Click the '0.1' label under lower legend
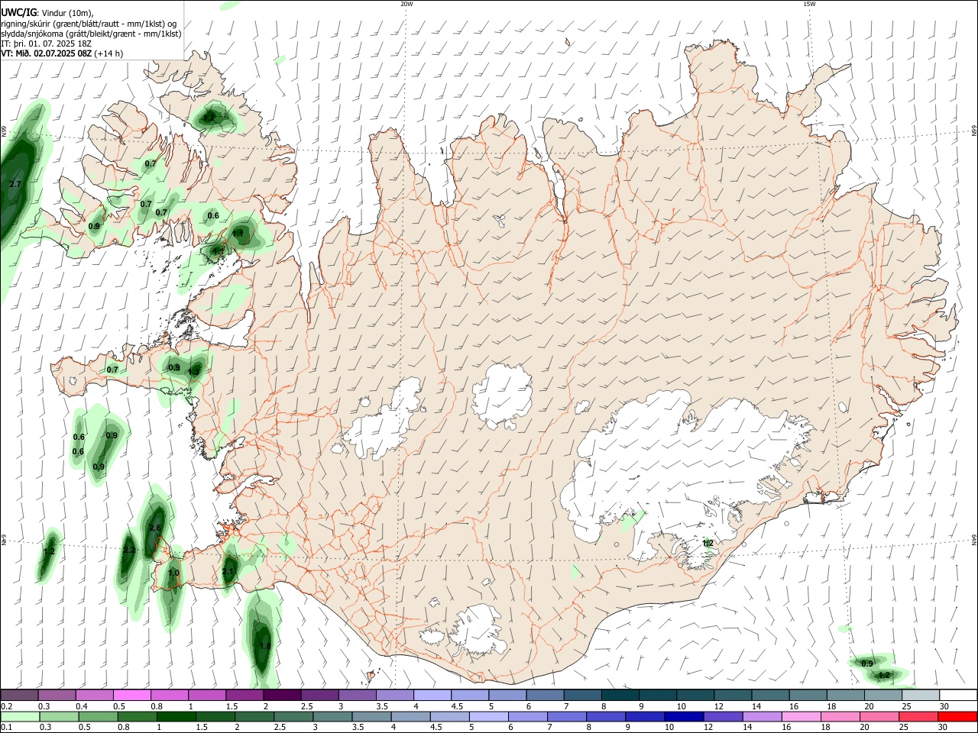 [5, 727]
